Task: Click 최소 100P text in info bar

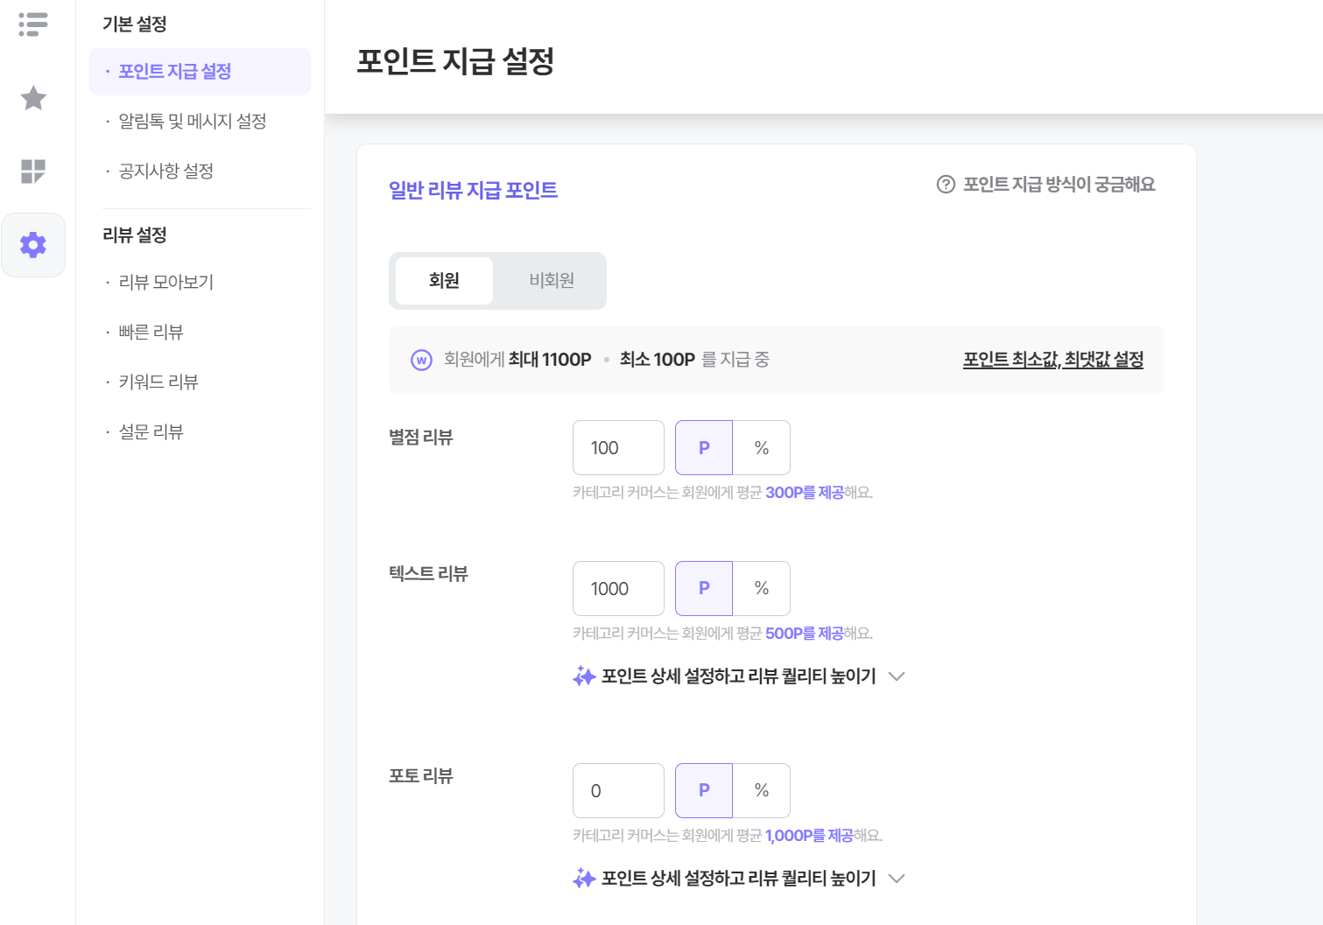Action: click(658, 360)
